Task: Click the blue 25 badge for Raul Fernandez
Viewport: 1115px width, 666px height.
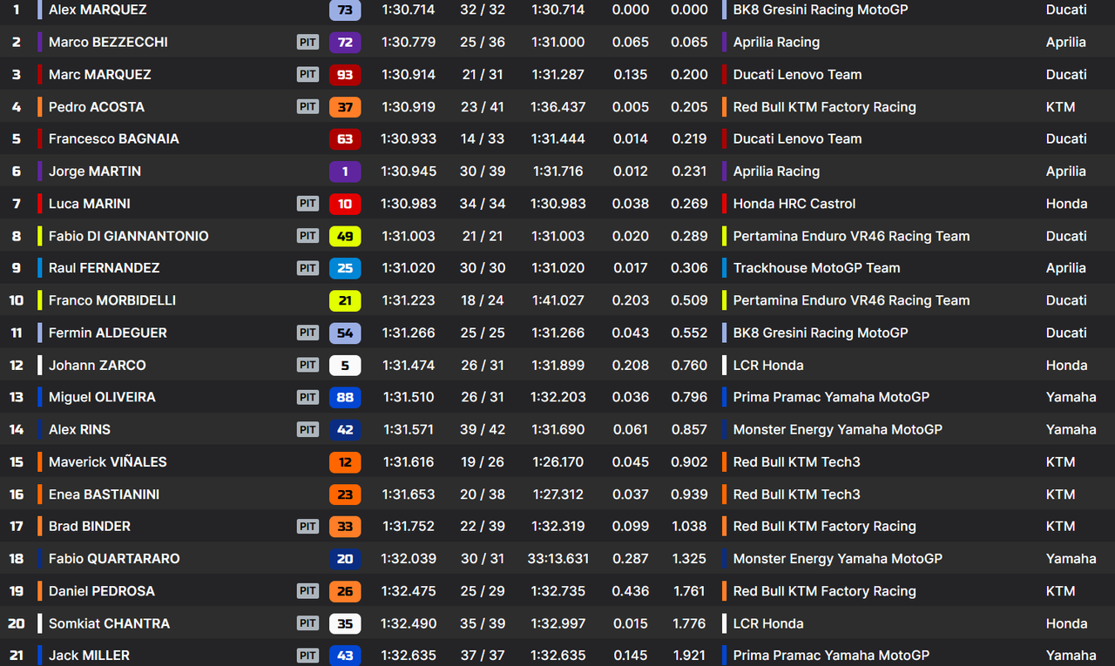Action: tap(345, 268)
